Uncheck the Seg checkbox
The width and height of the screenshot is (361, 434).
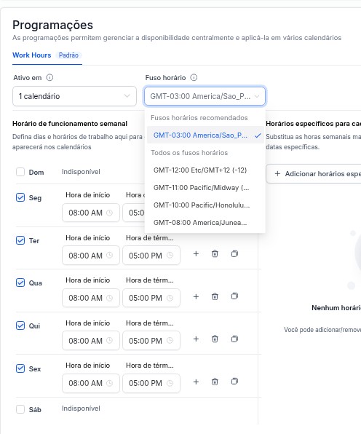pos(20,197)
